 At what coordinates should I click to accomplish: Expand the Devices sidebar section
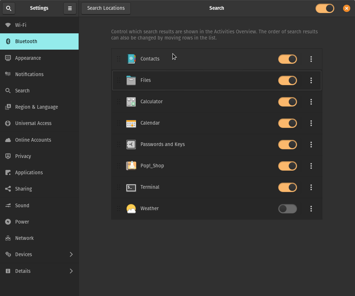(39, 254)
